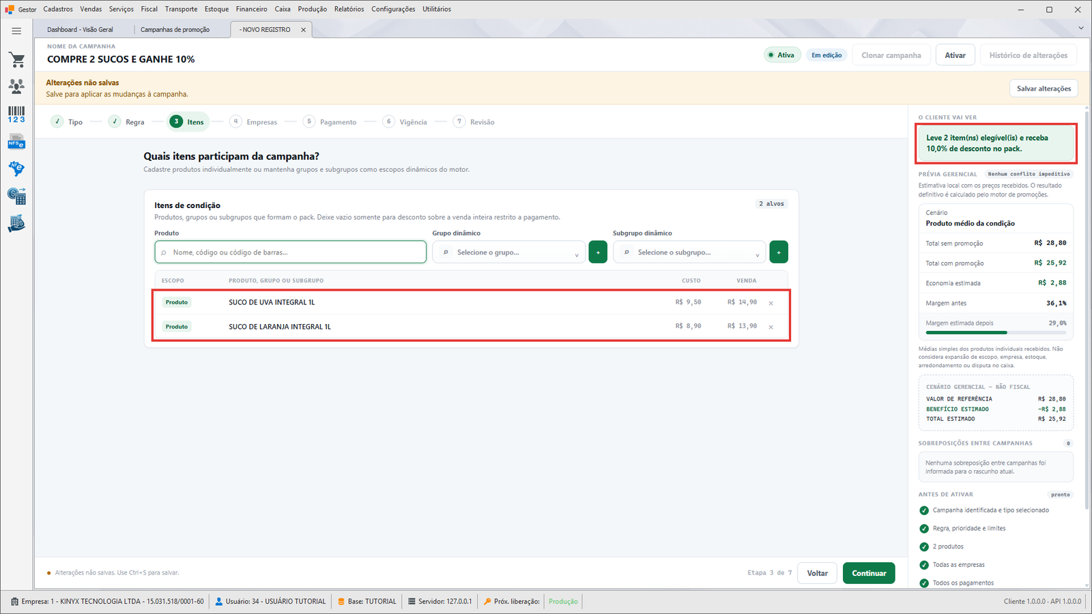Open the NF-e Brazil map icon
Image resolution: width=1092 pixels, height=614 pixels.
pyautogui.click(x=16, y=169)
